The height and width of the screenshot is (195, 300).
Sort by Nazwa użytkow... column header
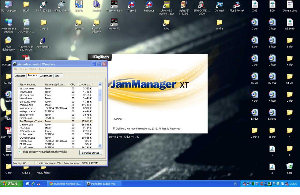click(x=56, y=84)
